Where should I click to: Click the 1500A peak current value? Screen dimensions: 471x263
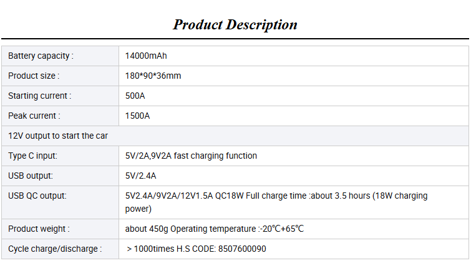click(137, 116)
